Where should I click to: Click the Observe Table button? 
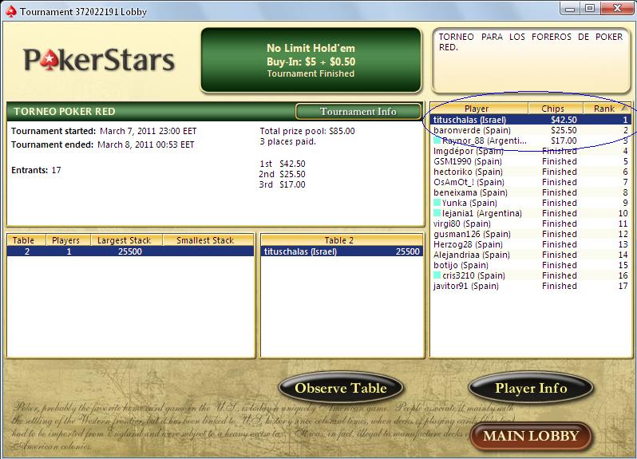[340, 388]
